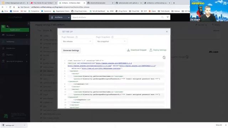Switch to the second GitHub browser tab
228x128 pixels.
pyautogui.click(x=129, y=3)
